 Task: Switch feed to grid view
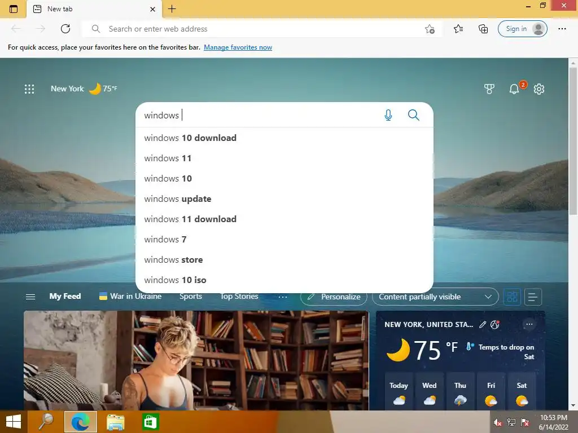coord(512,297)
